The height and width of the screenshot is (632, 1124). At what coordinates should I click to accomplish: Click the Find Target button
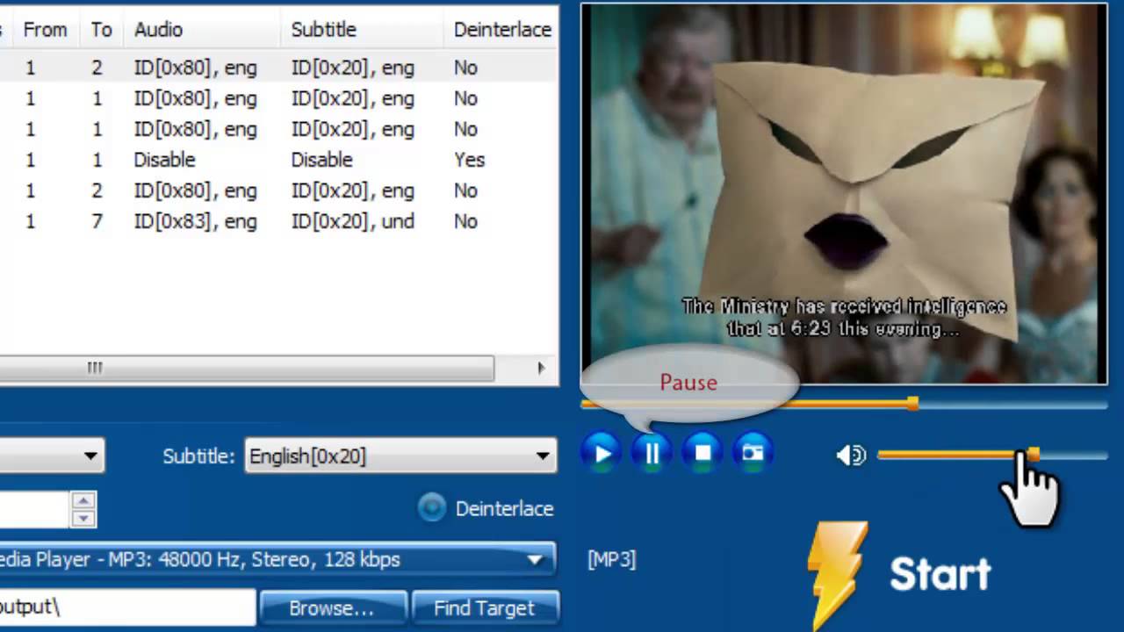[x=484, y=607]
